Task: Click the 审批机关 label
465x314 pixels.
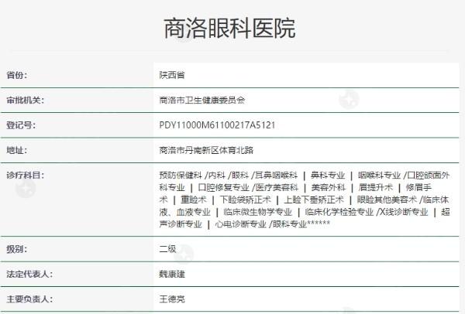Action: (26, 101)
